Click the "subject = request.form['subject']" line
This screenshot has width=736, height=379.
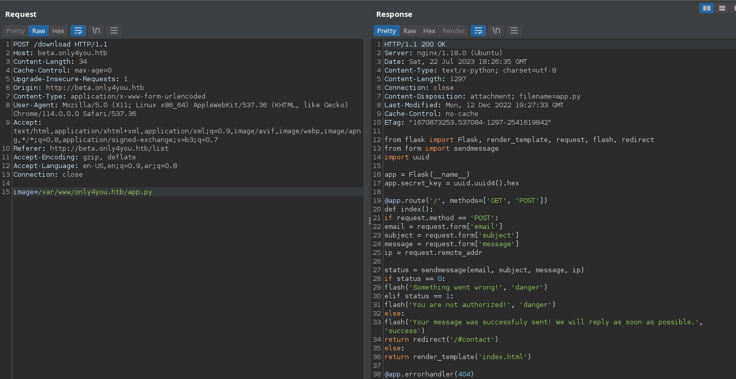pyautogui.click(x=452, y=235)
